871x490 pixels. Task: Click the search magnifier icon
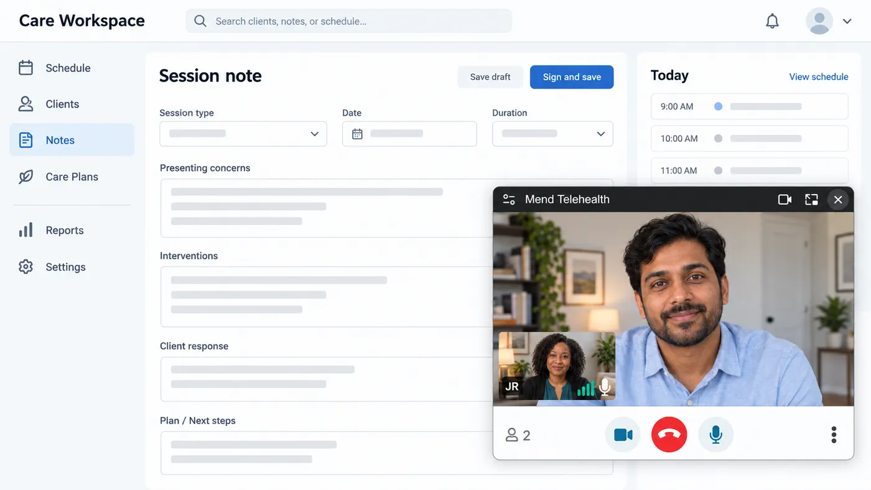pyautogui.click(x=200, y=21)
